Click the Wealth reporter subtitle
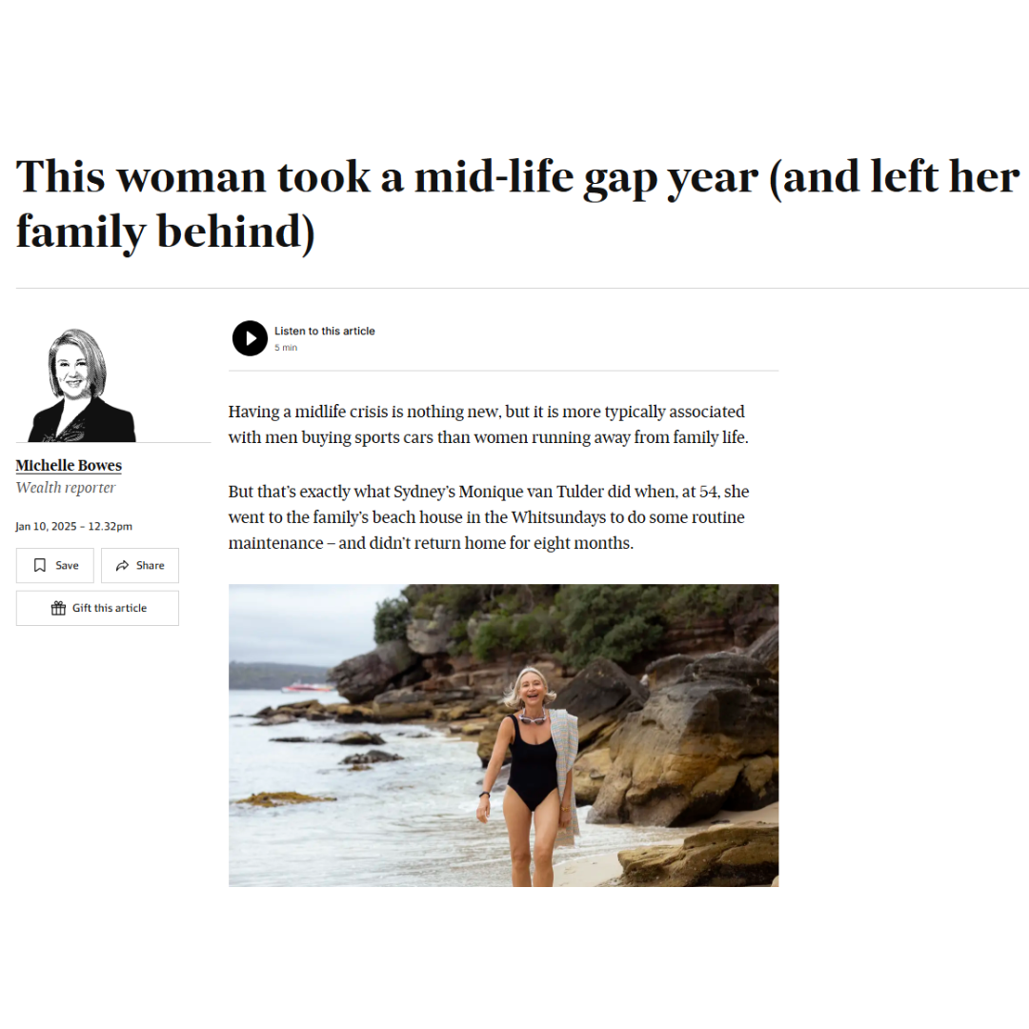 (66, 488)
